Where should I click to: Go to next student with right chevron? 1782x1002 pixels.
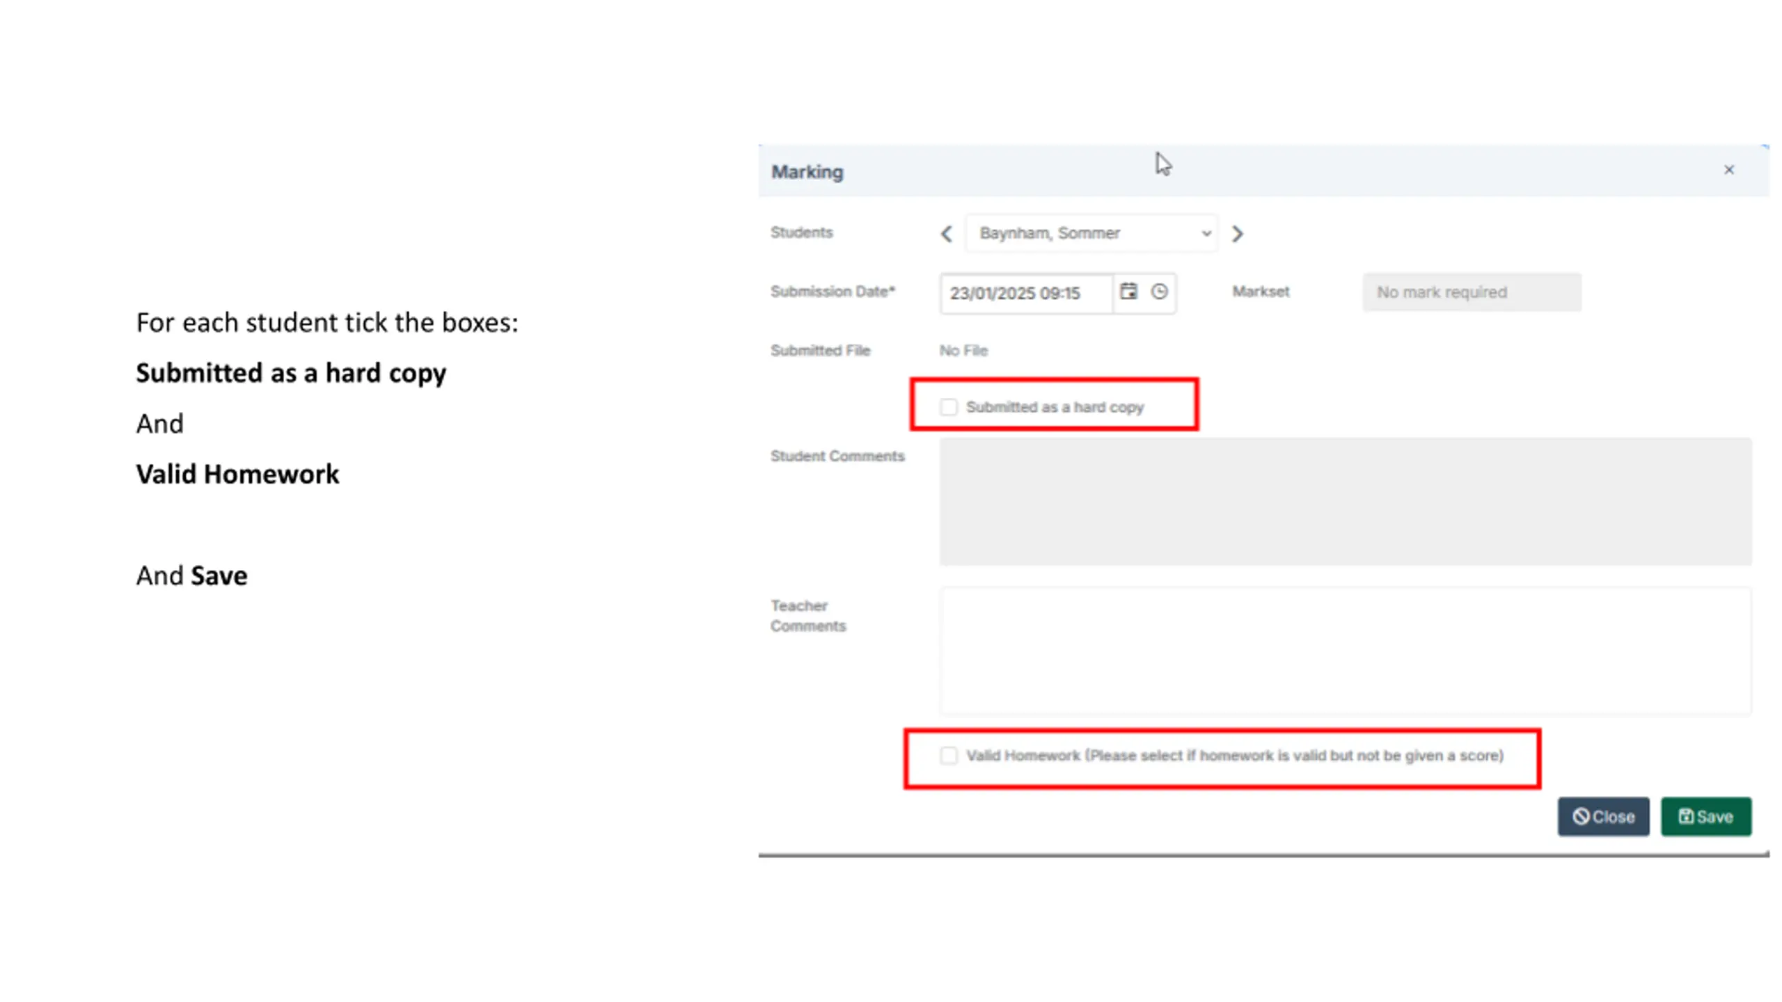(x=1237, y=234)
